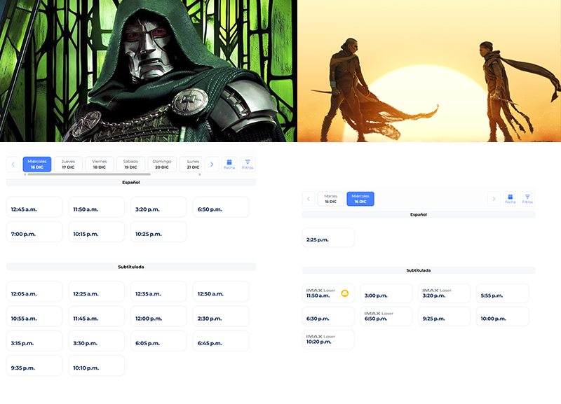
Task: Select Miércoles 16 DIC in the Dune schedule
Action: 360,199
